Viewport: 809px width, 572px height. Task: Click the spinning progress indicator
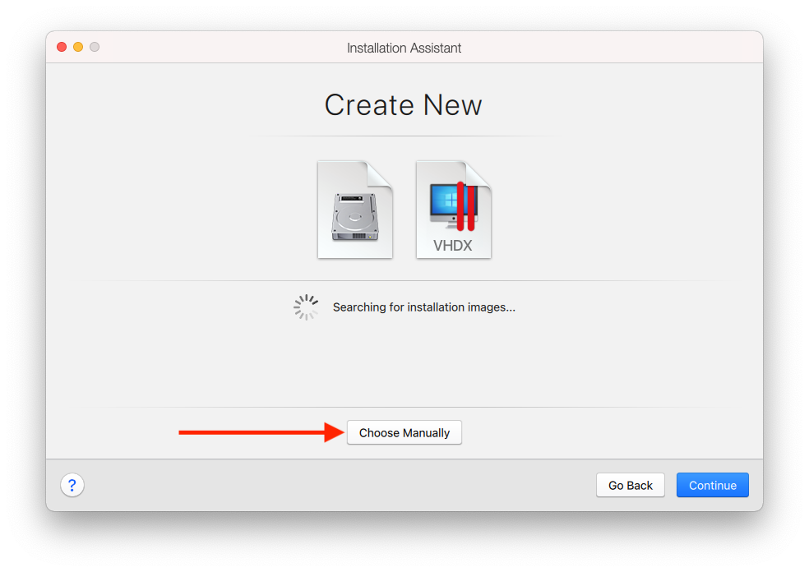306,307
